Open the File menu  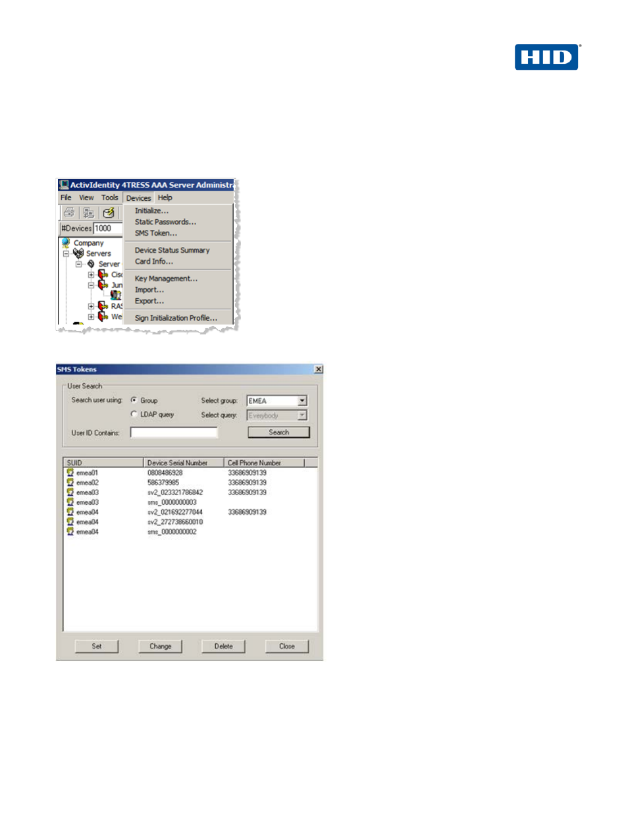(x=66, y=197)
